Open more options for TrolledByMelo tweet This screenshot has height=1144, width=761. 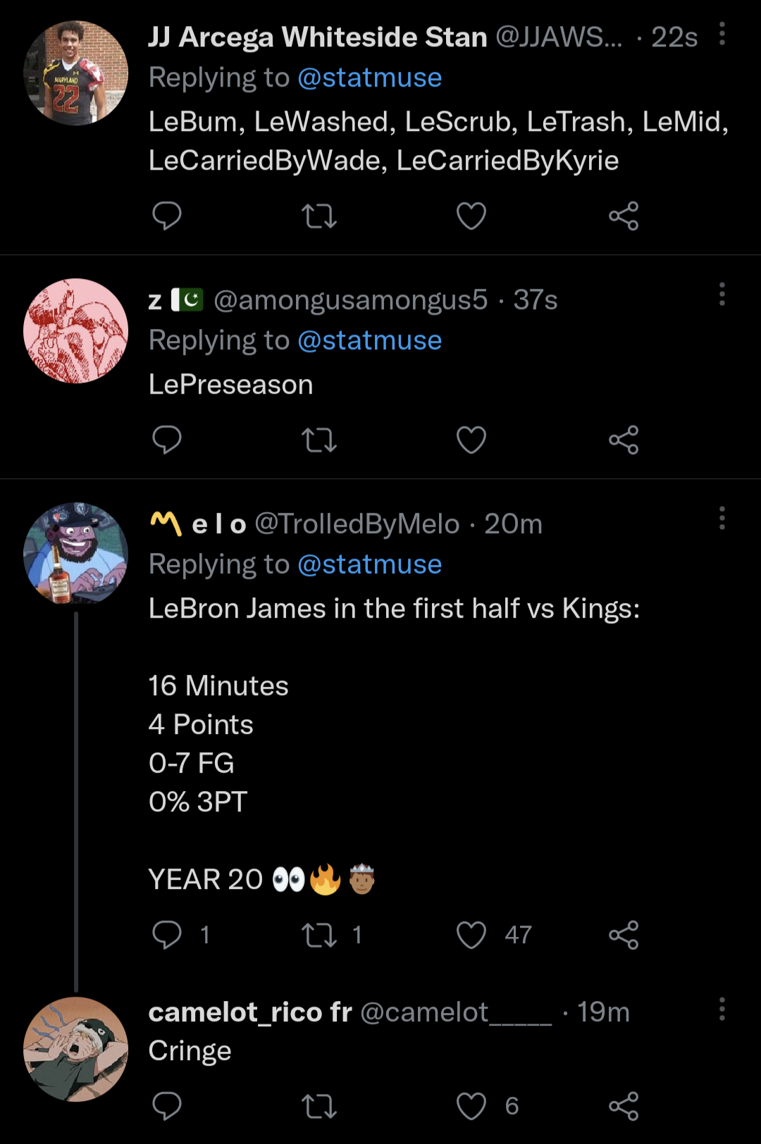722,518
